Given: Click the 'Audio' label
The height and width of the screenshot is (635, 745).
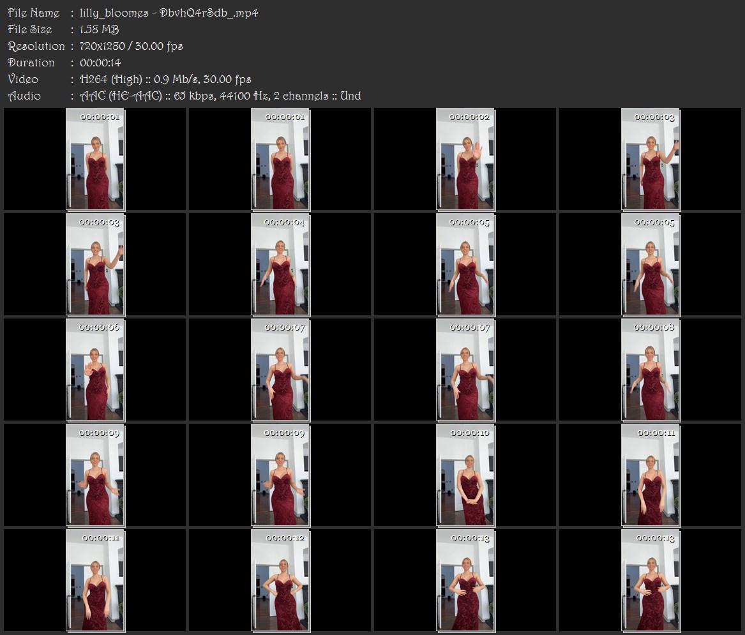Looking at the screenshot, I should 24,96.
